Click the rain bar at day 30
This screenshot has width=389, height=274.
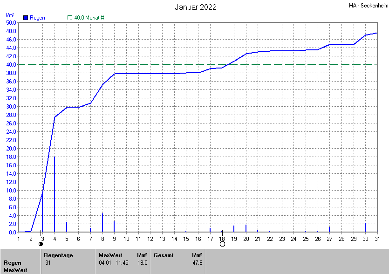pyautogui.click(x=365, y=228)
